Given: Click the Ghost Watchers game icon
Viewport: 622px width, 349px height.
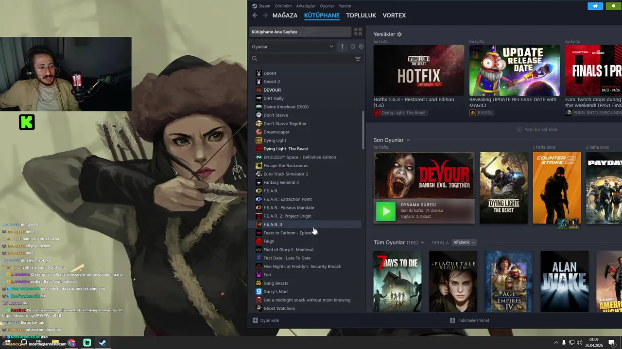Looking at the screenshot, I should tap(259, 308).
